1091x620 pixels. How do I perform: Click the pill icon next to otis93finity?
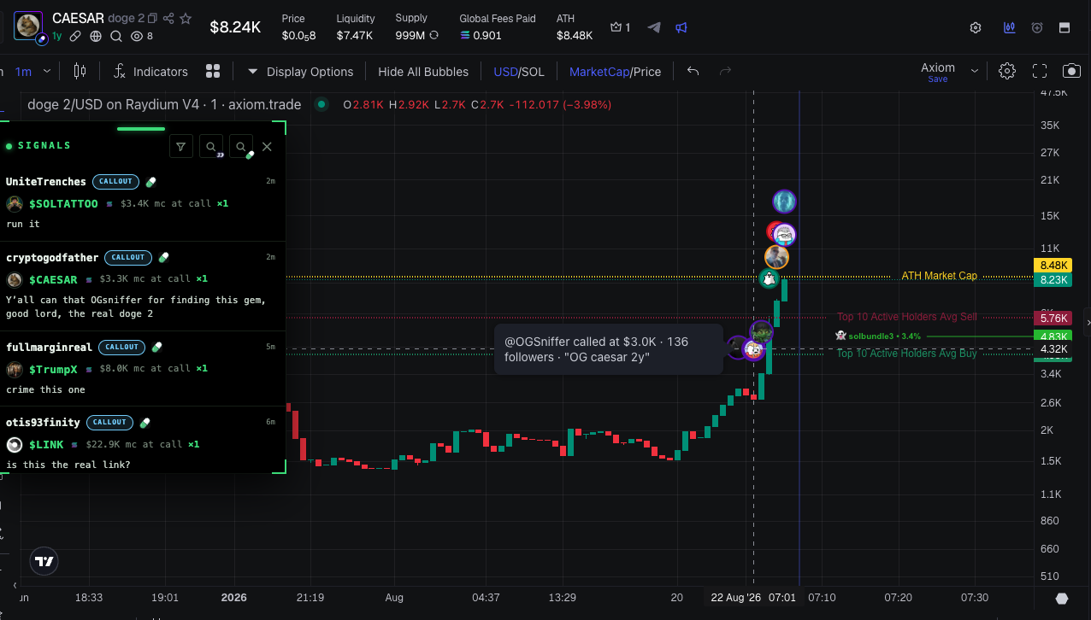tap(144, 422)
